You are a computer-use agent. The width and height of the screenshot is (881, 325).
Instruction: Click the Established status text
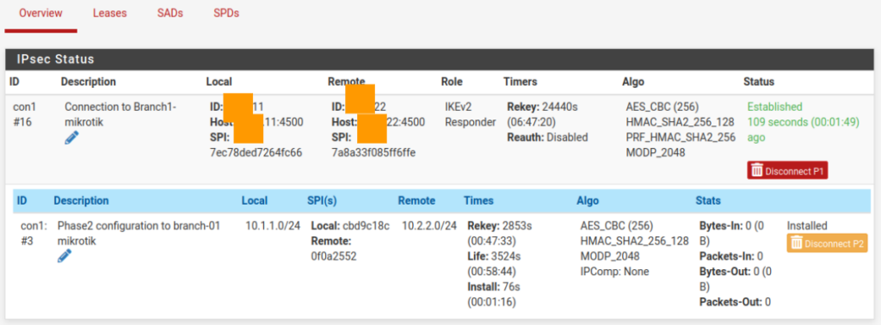(x=775, y=107)
